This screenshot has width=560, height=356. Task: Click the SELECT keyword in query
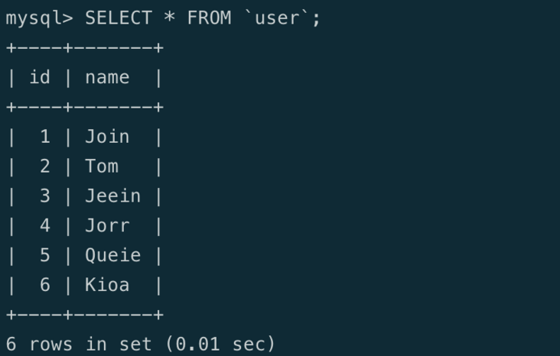tap(118, 18)
